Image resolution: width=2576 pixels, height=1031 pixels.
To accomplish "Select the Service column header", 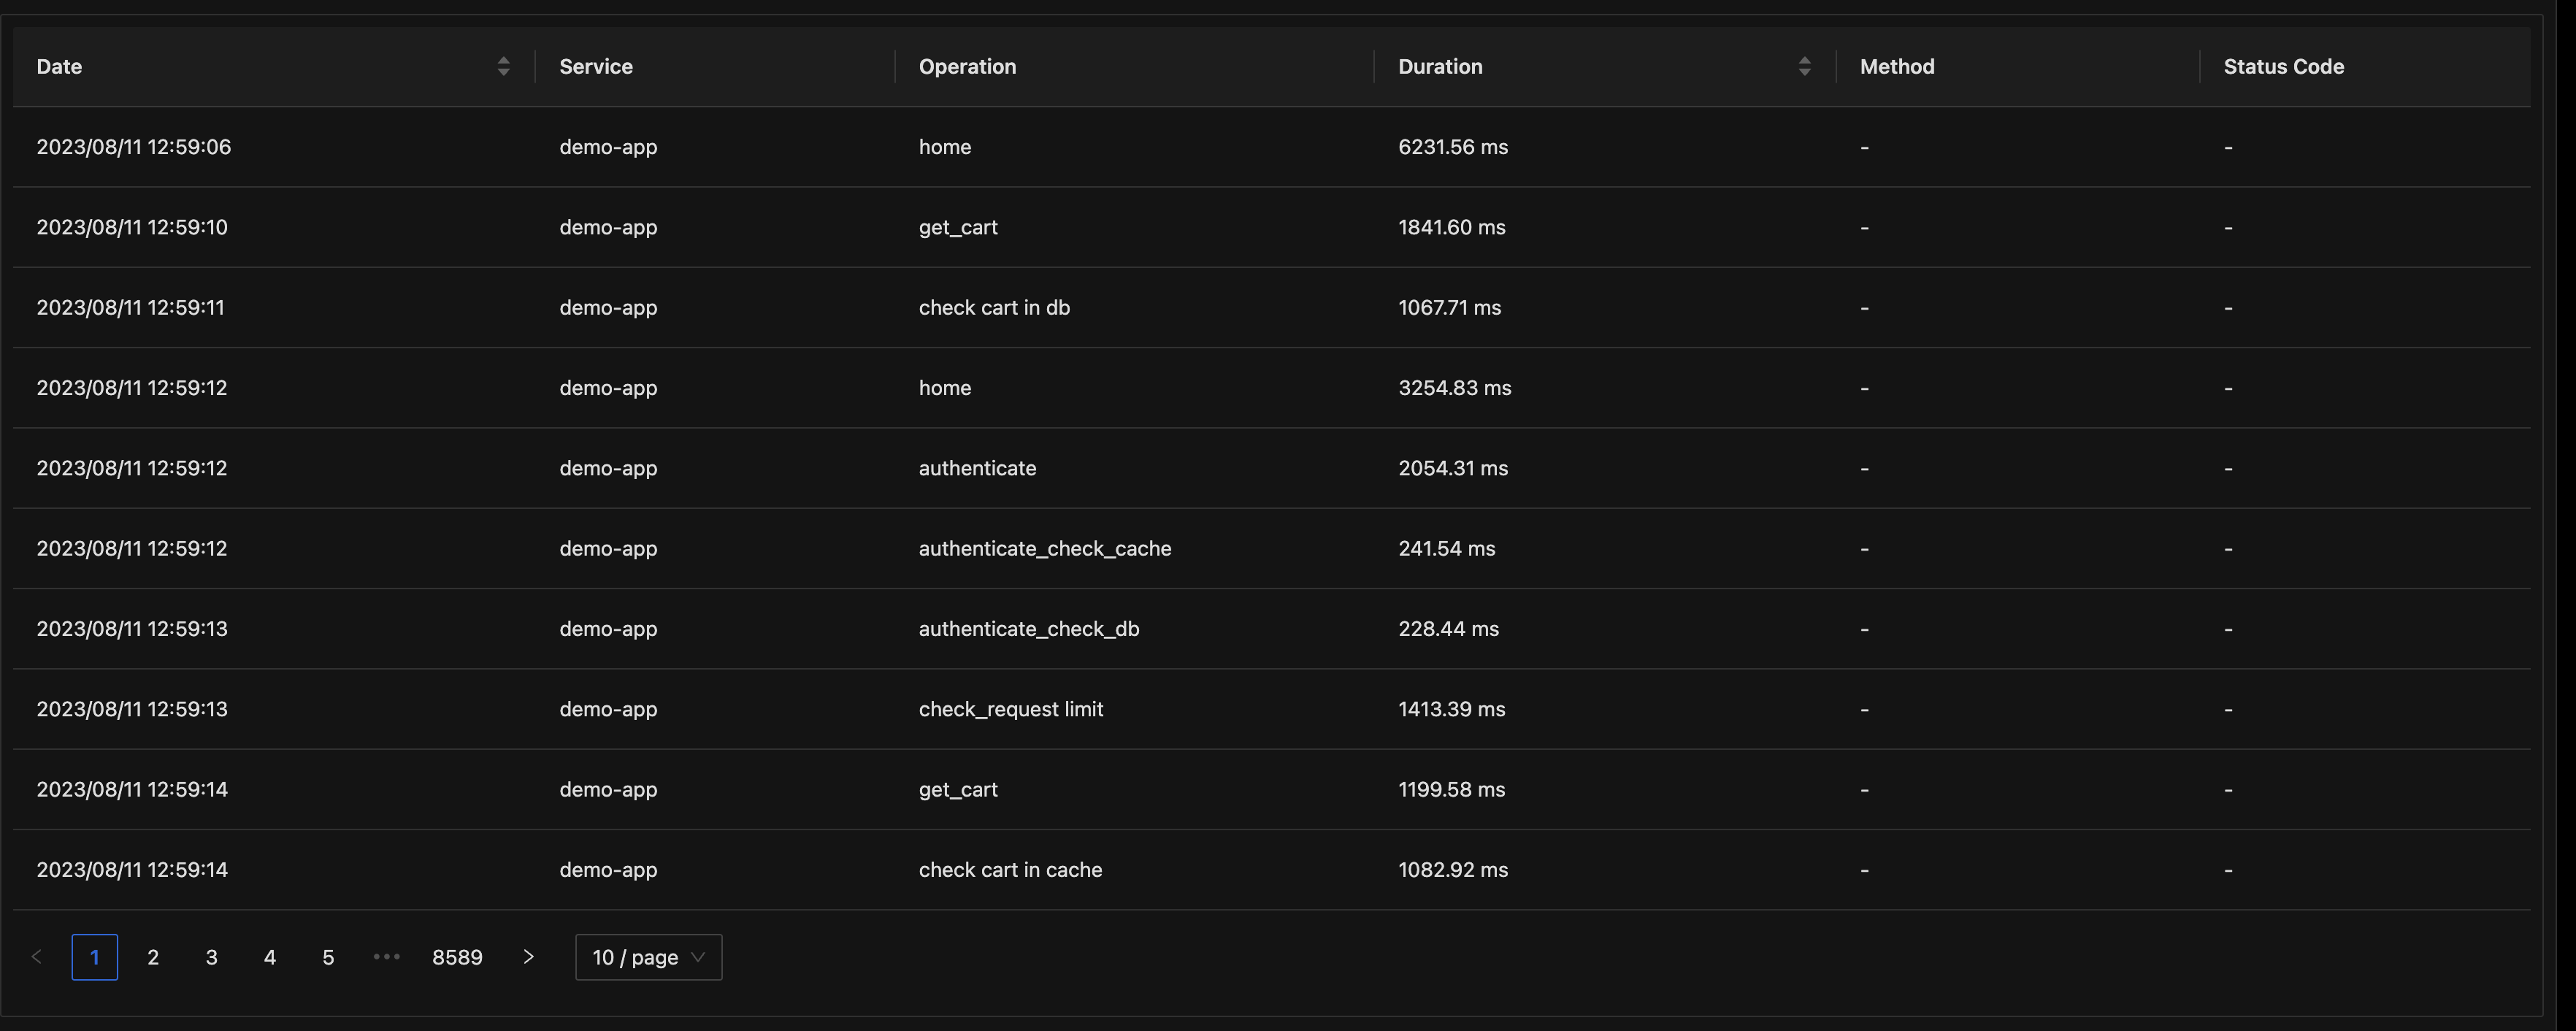I will pyautogui.click(x=596, y=66).
